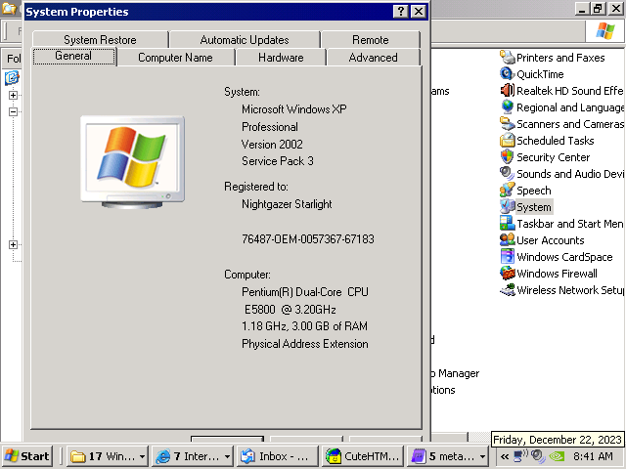Screen dimensions: 626x469
Task: Click the Windows XP monitor logo image
Action: tap(132, 161)
